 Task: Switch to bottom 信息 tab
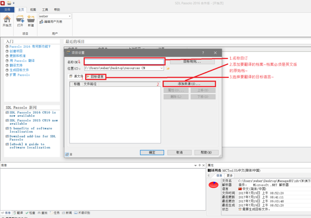[6, 213]
